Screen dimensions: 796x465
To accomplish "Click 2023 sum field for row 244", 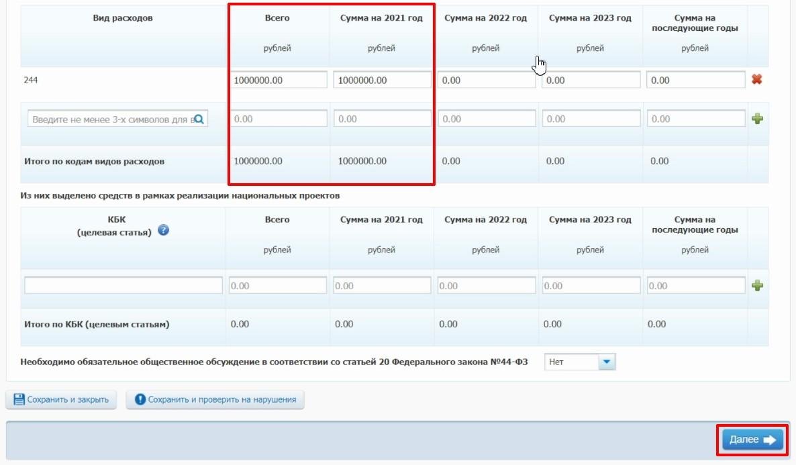I will (x=591, y=81).
